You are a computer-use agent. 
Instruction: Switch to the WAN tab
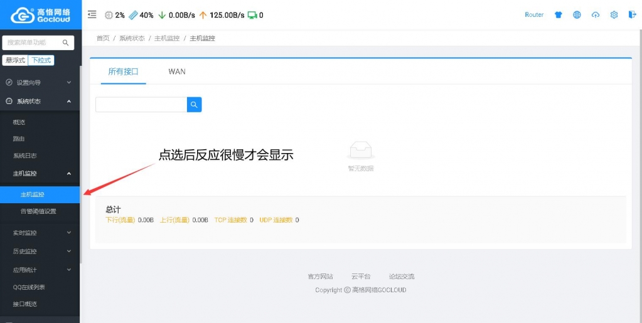177,71
